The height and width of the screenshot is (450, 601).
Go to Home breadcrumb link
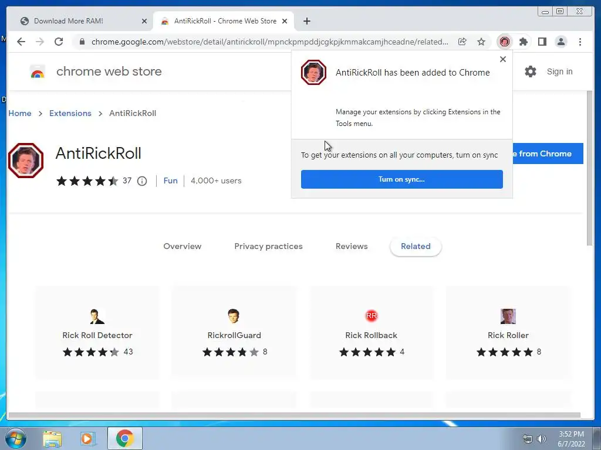point(20,113)
